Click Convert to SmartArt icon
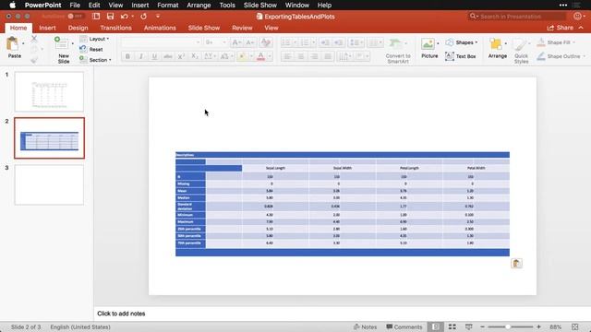Viewport: 591px width, 332px height. (395, 43)
